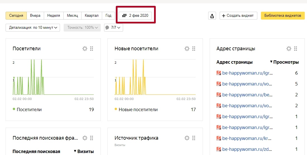Viewport: 307px width, 155px height.
Task: Expand the 7/7 annotations dropdown
Action: point(114,28)
